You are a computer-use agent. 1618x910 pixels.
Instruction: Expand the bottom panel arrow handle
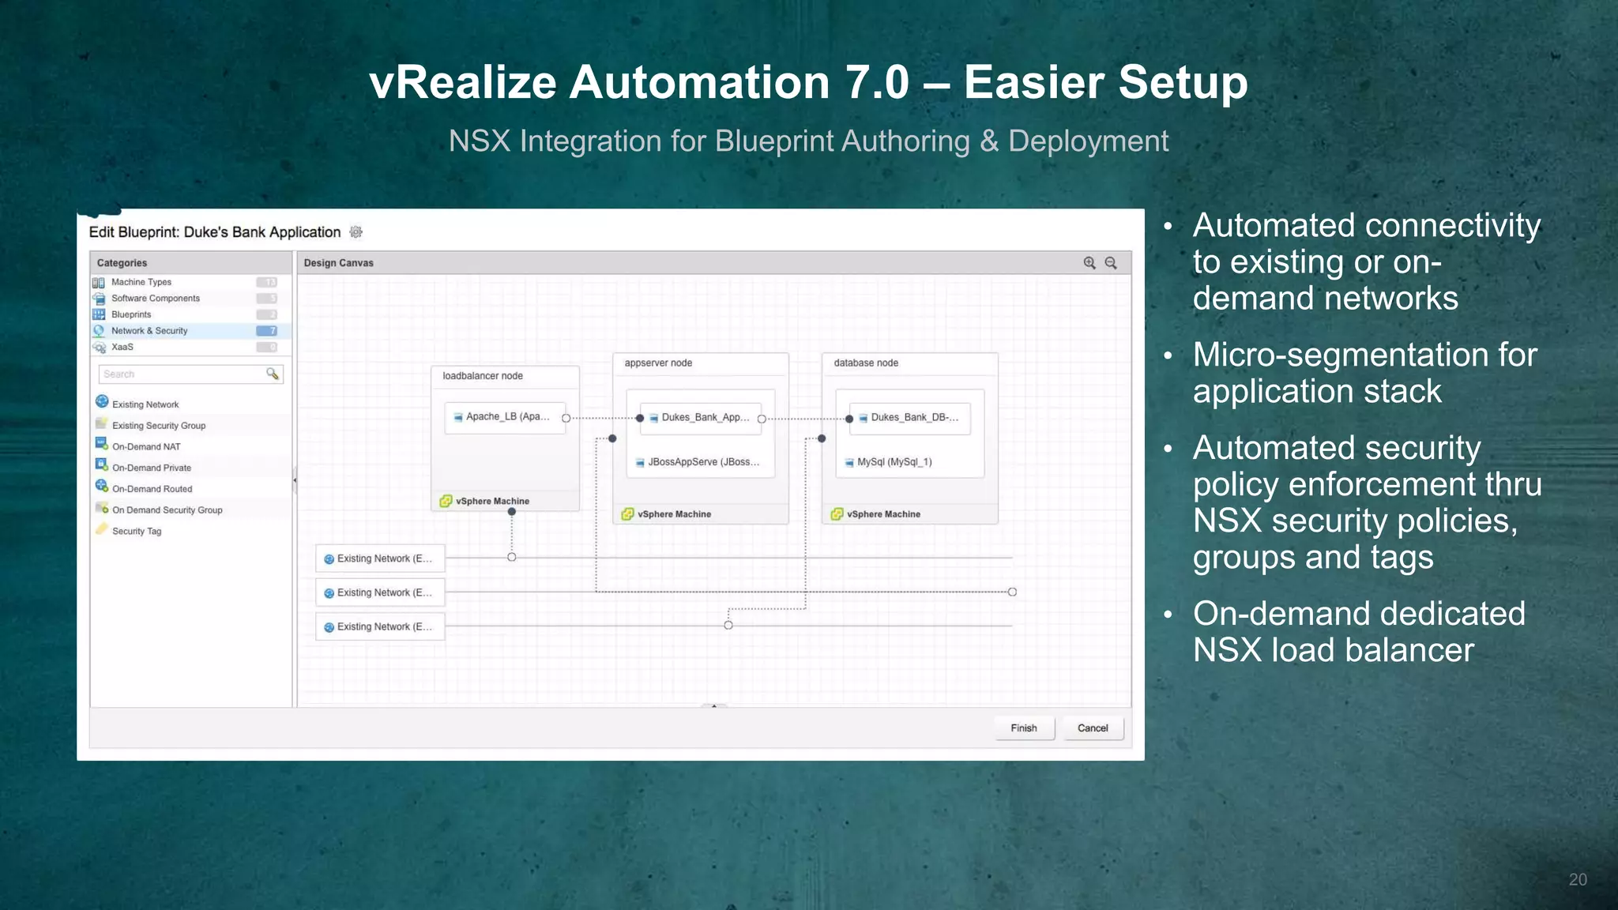pos(714,705)
